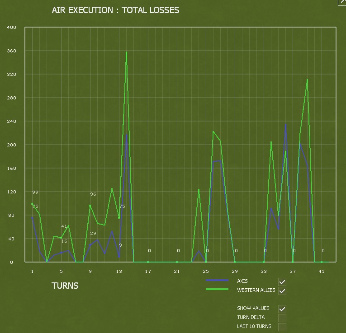Viewport: 346px width, 333px height.
Task: Click the value label 99 at turn 1
Action: point(35,192)
